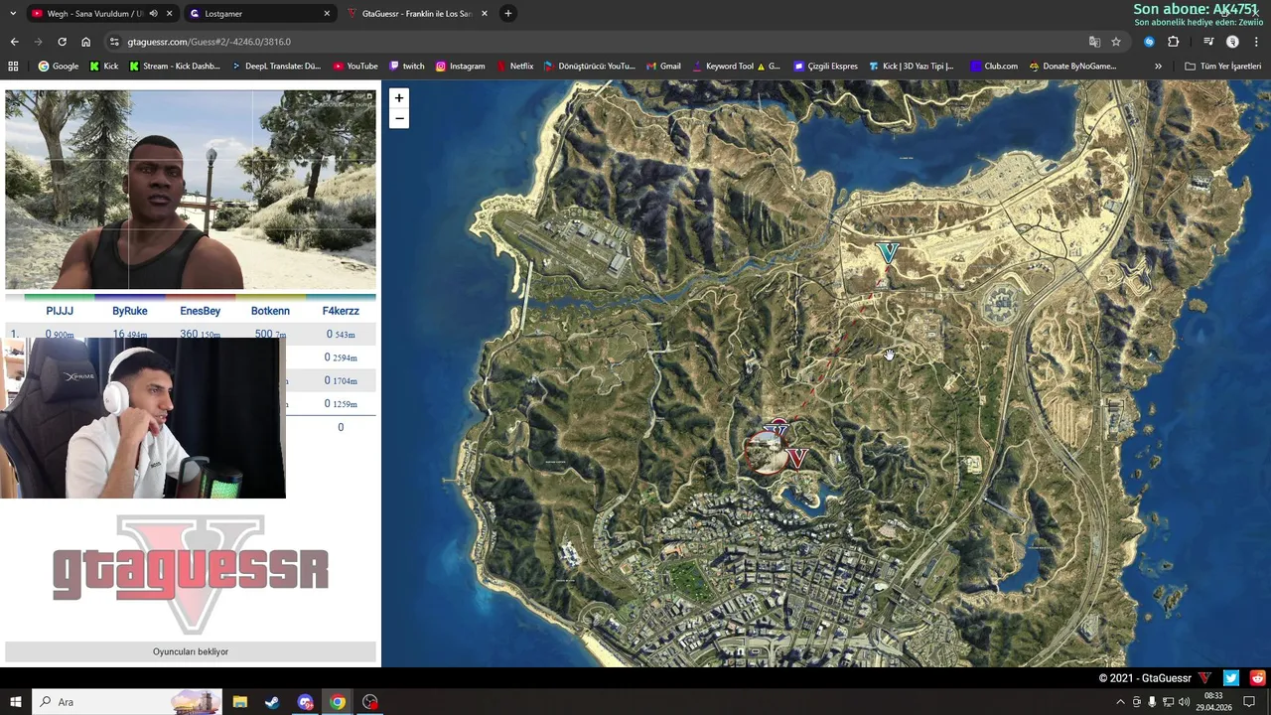Click F4kerzz score 0 1704m
Screen dimensions: 1271x715
(x=341, y=380)
